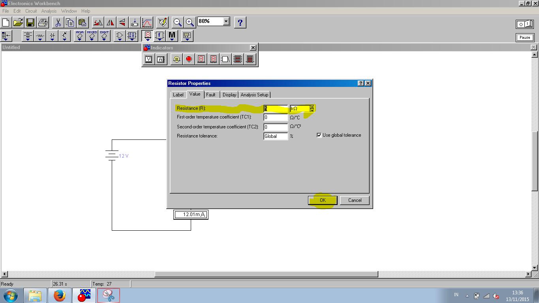This screenshot has width=539, height=303.
Task: Expand the Miscellaneous M parts bin
Action: [172, 36]
